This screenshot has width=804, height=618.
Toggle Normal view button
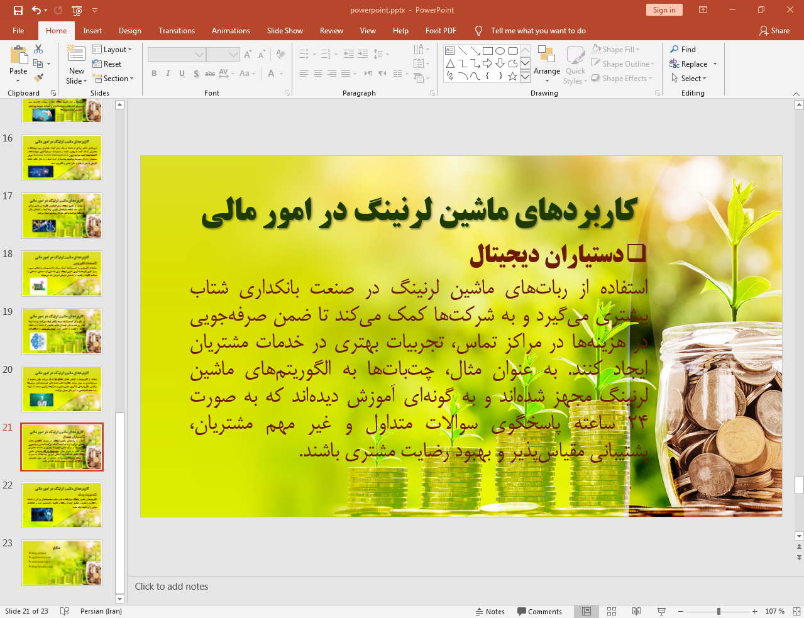point(586,612)
